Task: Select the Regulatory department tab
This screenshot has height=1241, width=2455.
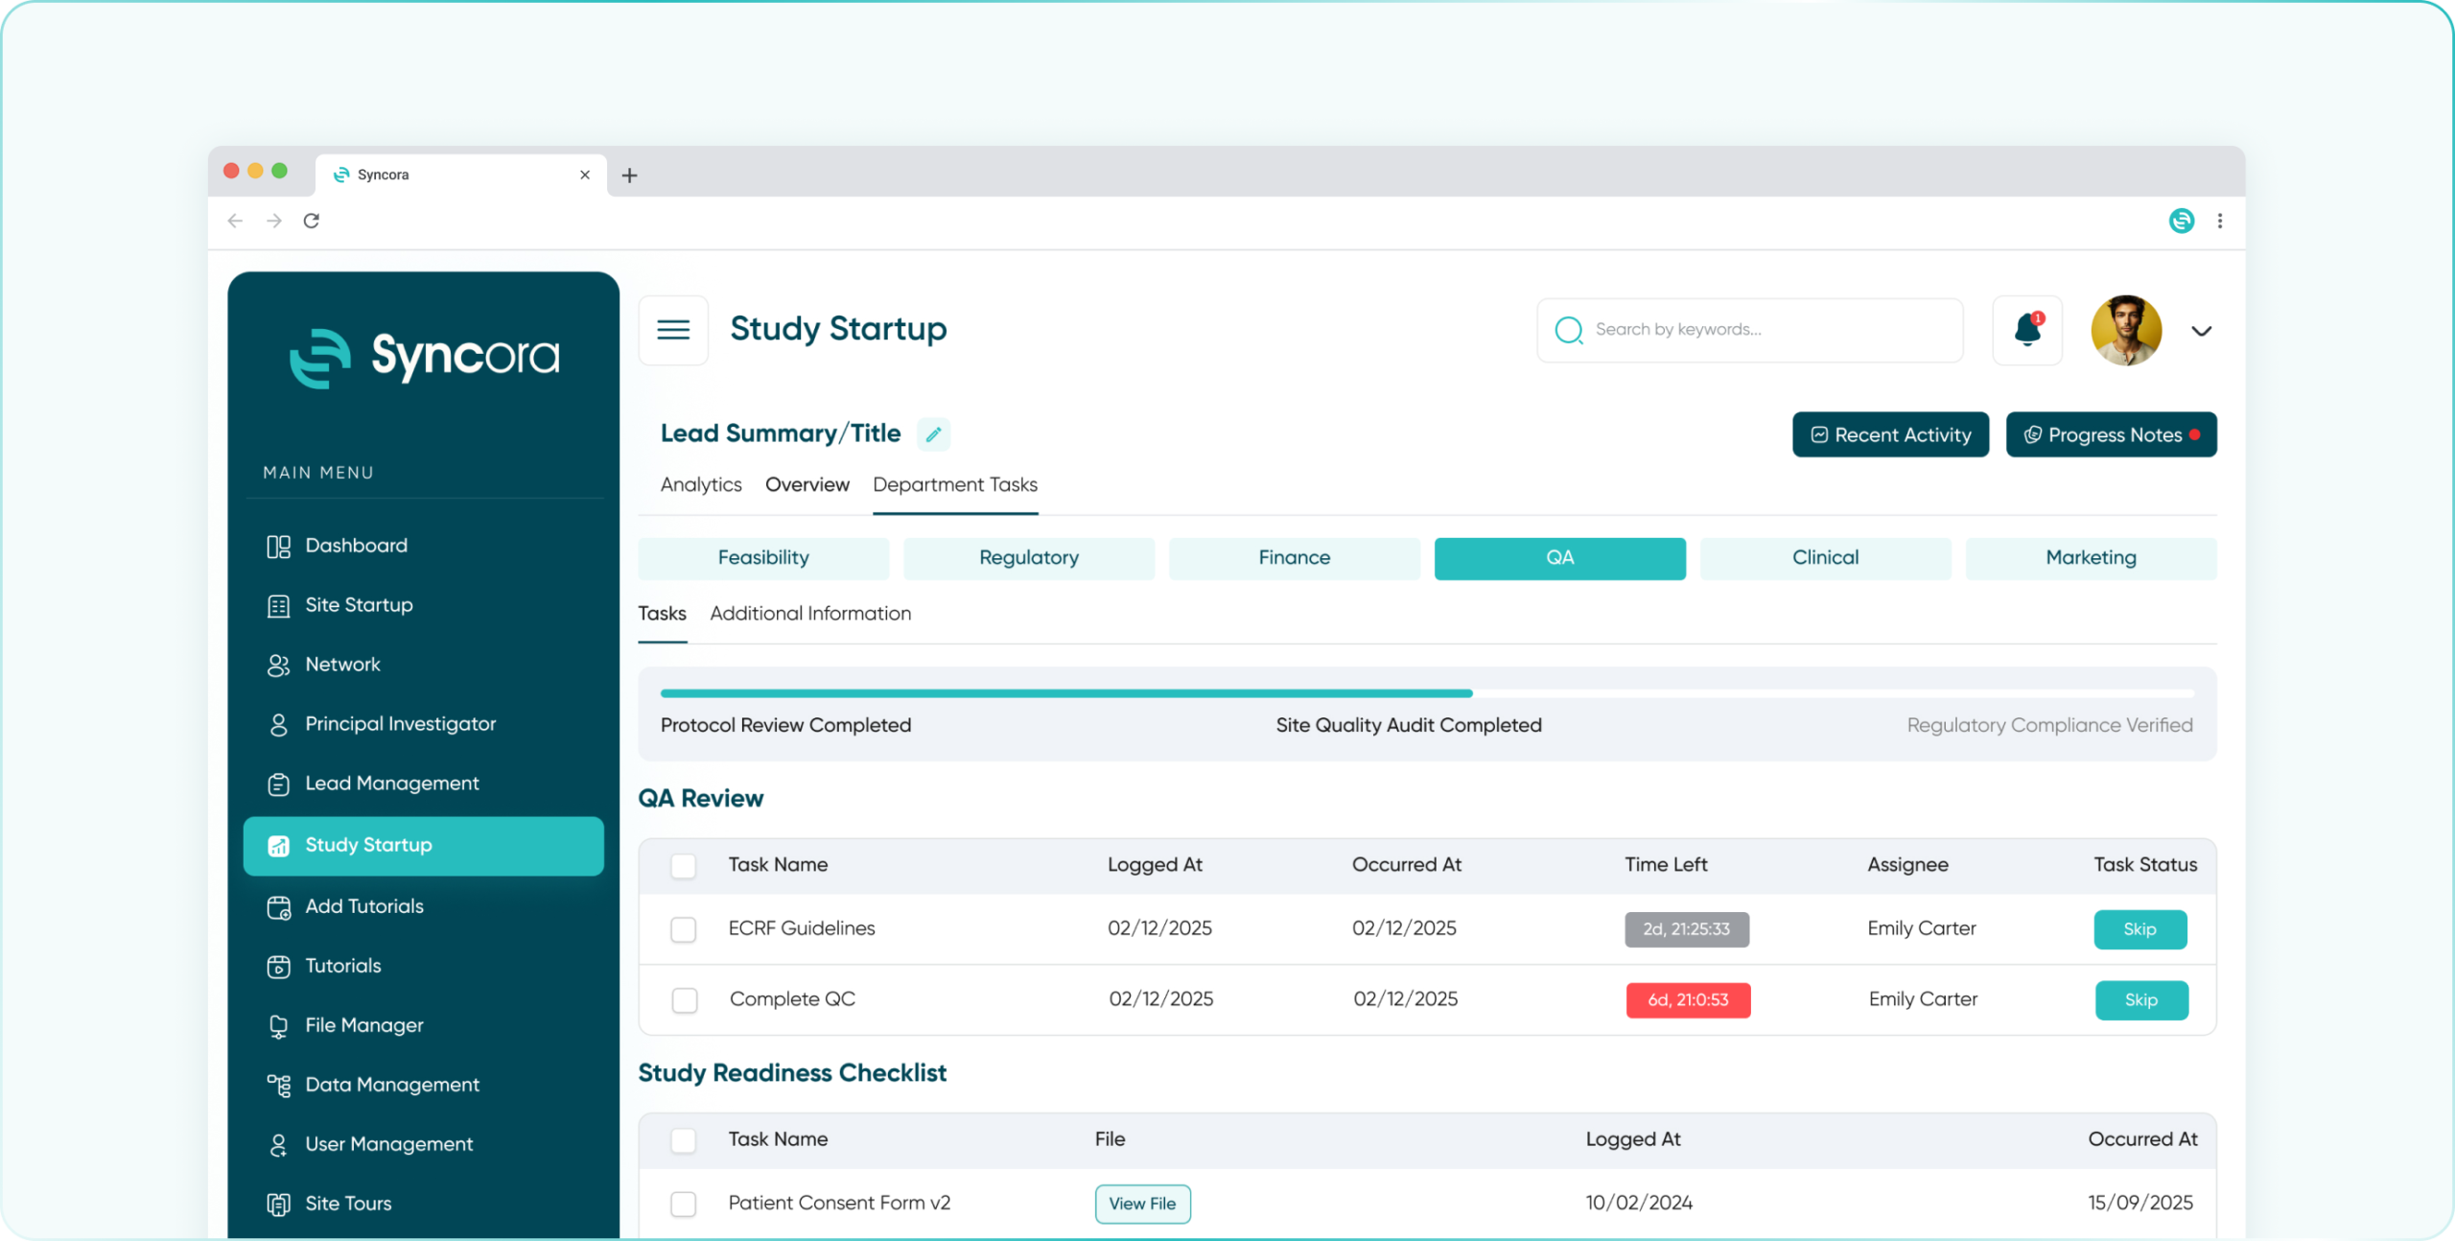Action: click(1029, 558)
